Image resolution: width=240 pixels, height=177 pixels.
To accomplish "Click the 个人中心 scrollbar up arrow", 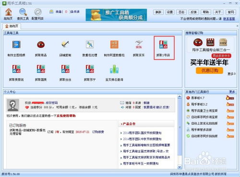I will point(180,96).
